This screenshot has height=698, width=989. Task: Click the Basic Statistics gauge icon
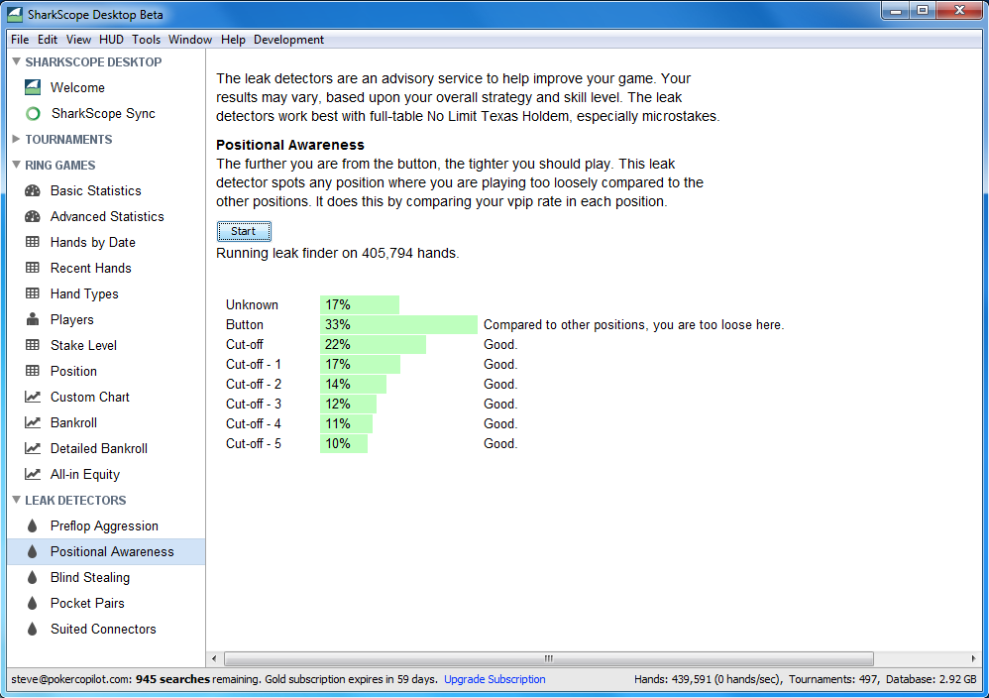click(32, 190)
